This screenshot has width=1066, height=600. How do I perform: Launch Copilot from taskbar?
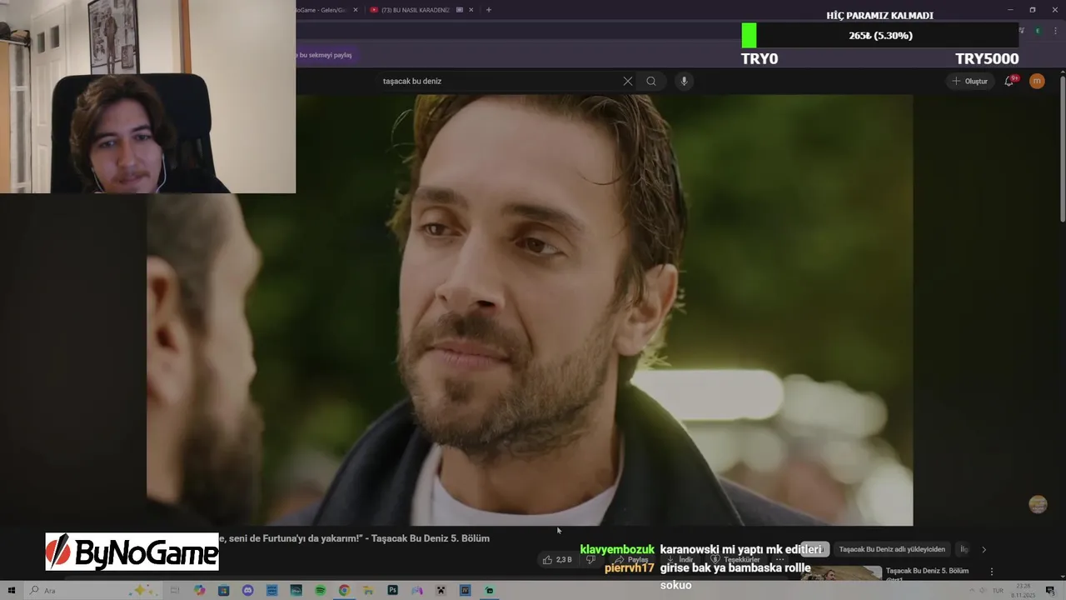tap(199, 590)
